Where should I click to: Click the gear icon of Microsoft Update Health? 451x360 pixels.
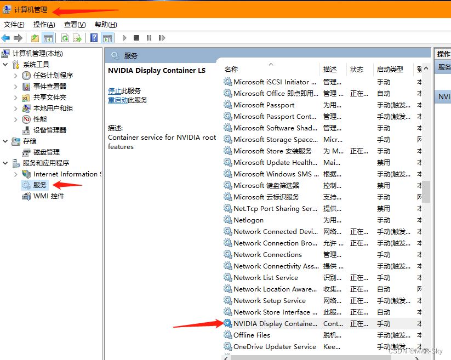tap(227, 162)
